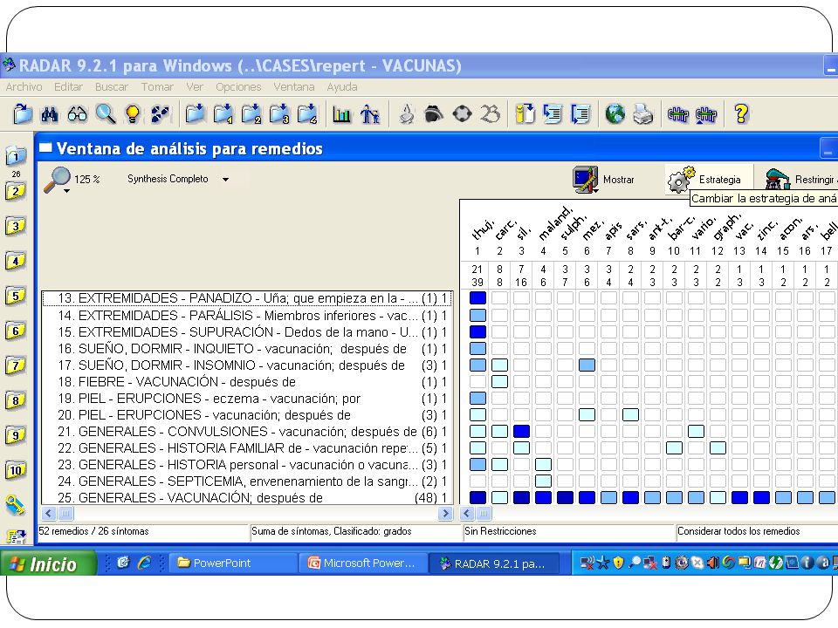Click the open folder icon in toolbar

23,114
